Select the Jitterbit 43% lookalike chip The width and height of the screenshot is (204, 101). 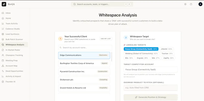[x=167, y=49]
